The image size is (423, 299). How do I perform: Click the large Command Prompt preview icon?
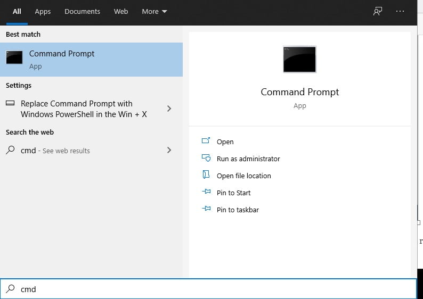pyautogui.click(x=299, y=59)
